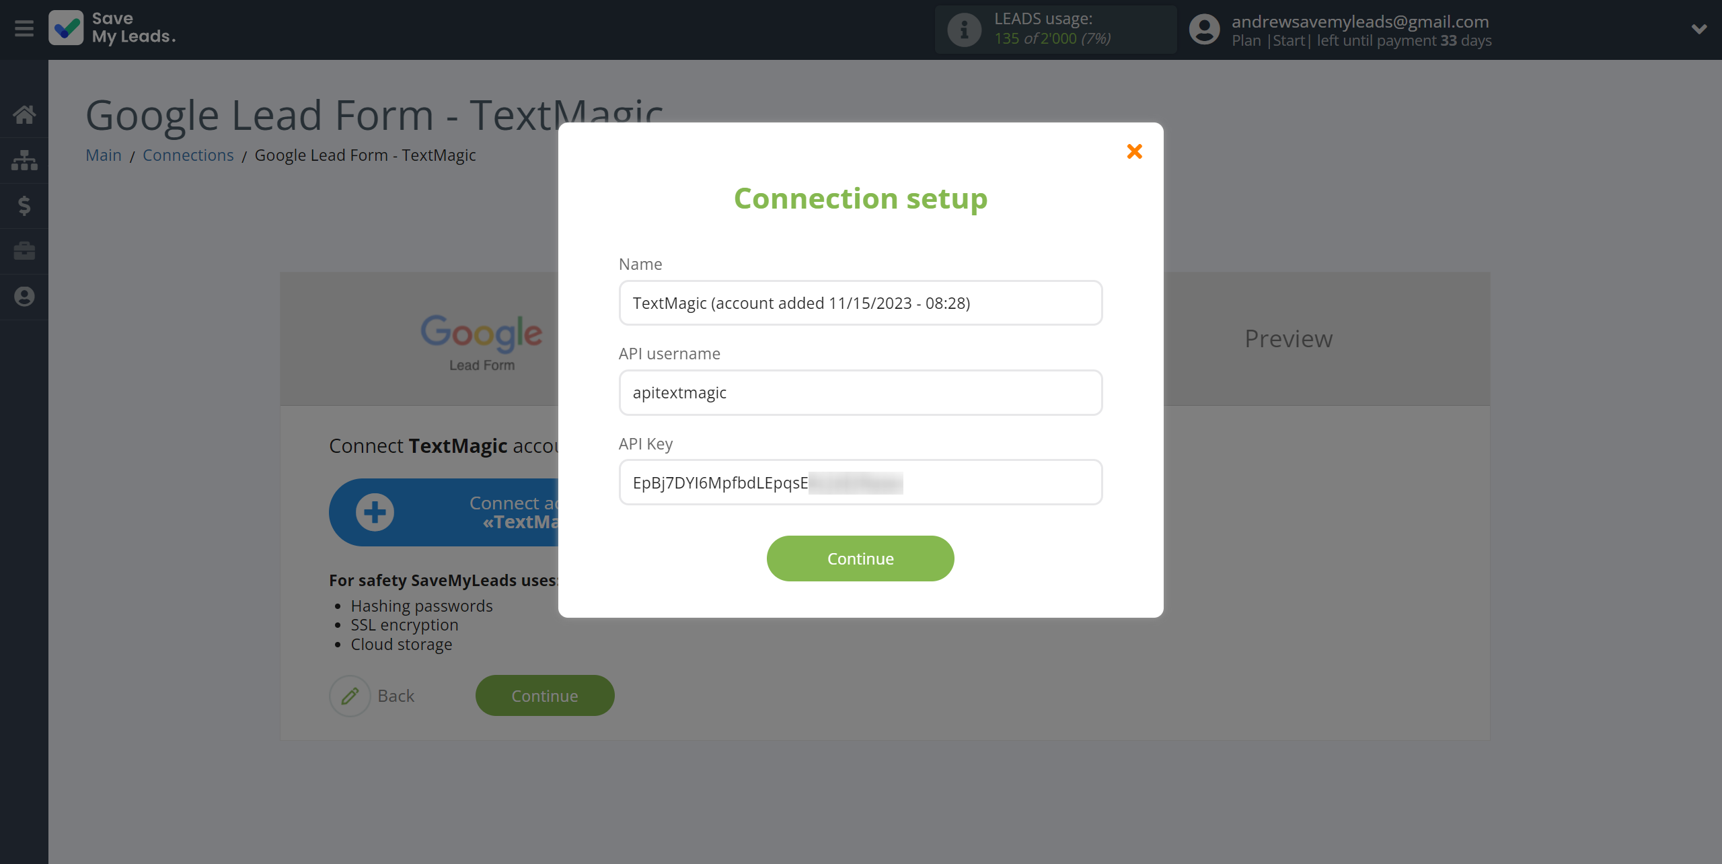Image resolution: width=1722 pixels, height=864 pixels.
Task: Click the LEADS usage 135 of 2'000 text
Action: pyautogui.click(x=1053, y=38)
